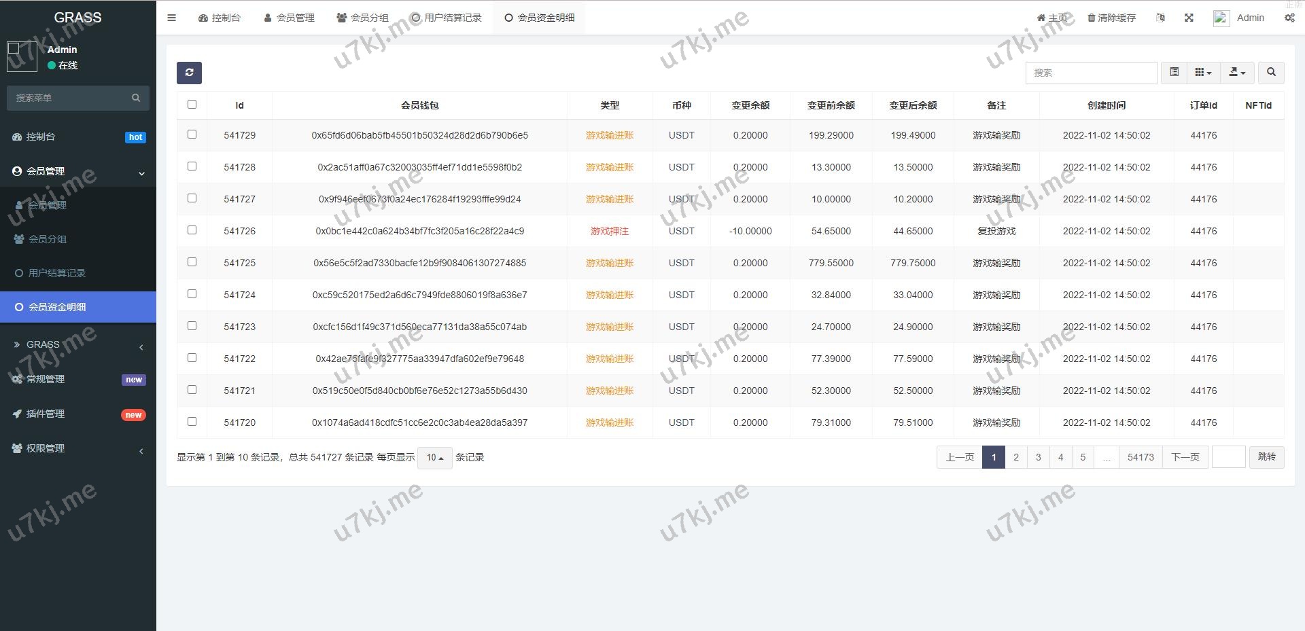
Task: Click the table 搜索 search input field
Action: coord(1090,73)
